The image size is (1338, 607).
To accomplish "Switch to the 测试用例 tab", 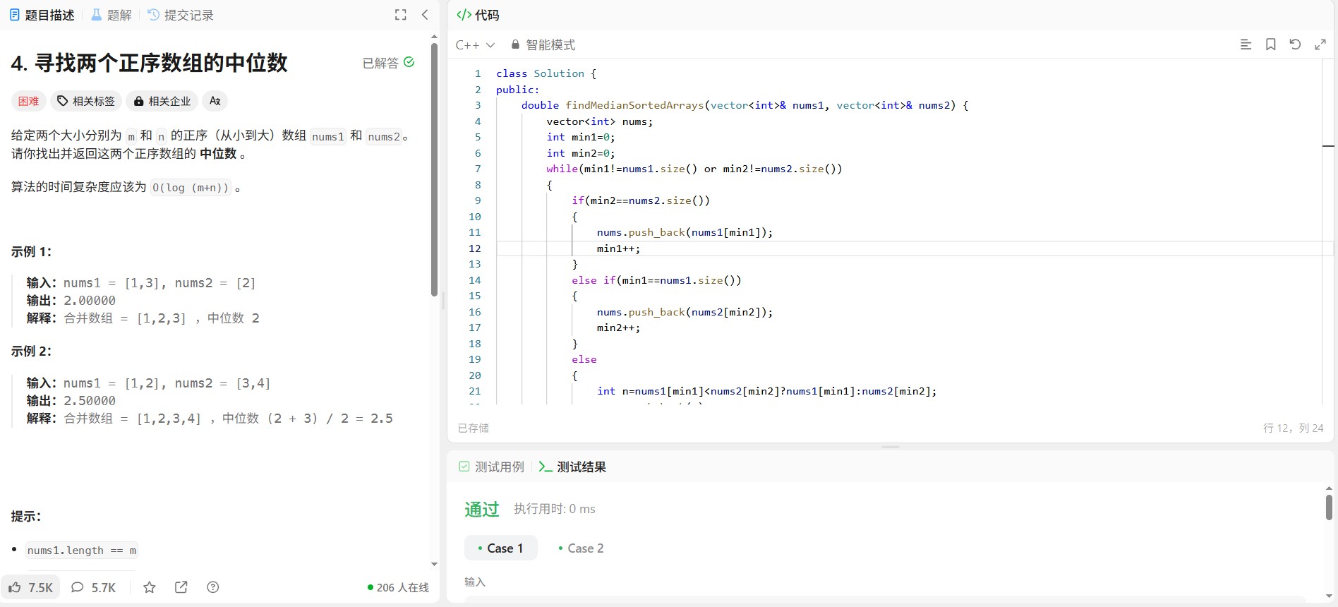I will pos(492,467).
